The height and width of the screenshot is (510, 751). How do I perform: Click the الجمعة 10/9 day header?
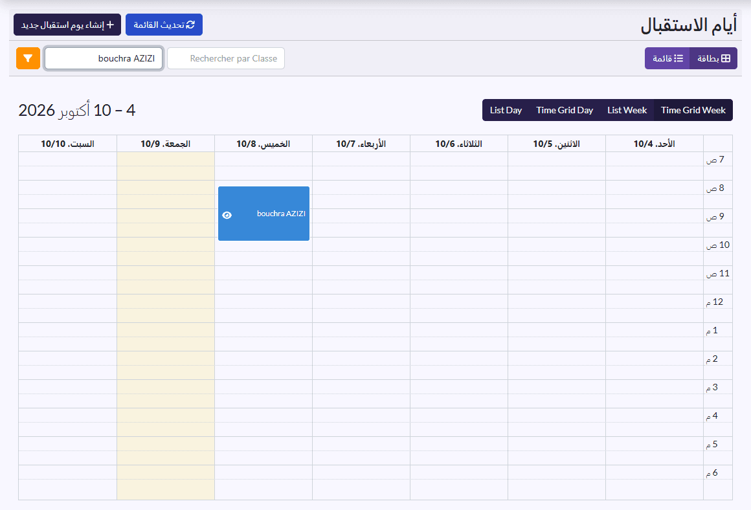tap(165, 144)
